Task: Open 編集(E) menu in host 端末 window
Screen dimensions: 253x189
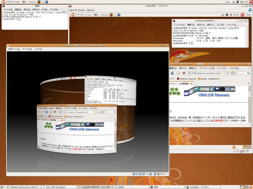Action: tap(18, 9)
